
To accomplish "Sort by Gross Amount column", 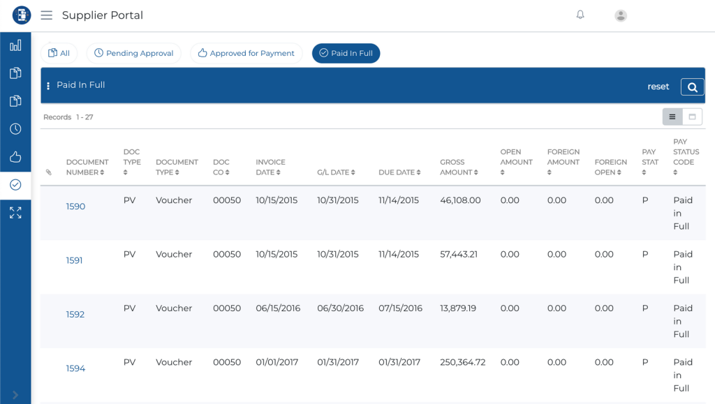I will (459, 167).
